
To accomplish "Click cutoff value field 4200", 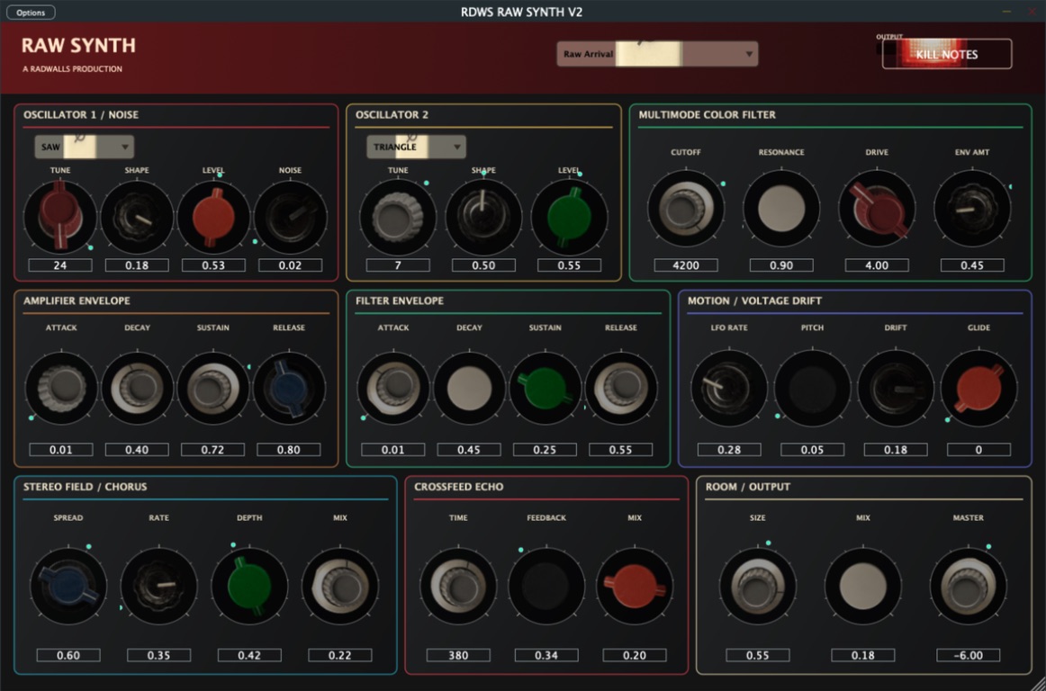I will point(686,265).
